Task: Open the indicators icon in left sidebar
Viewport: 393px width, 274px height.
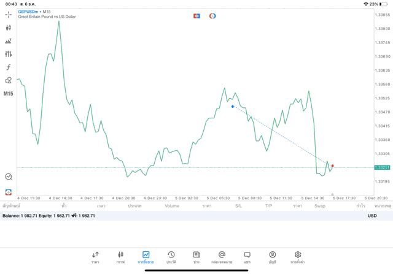Action: 9,41
